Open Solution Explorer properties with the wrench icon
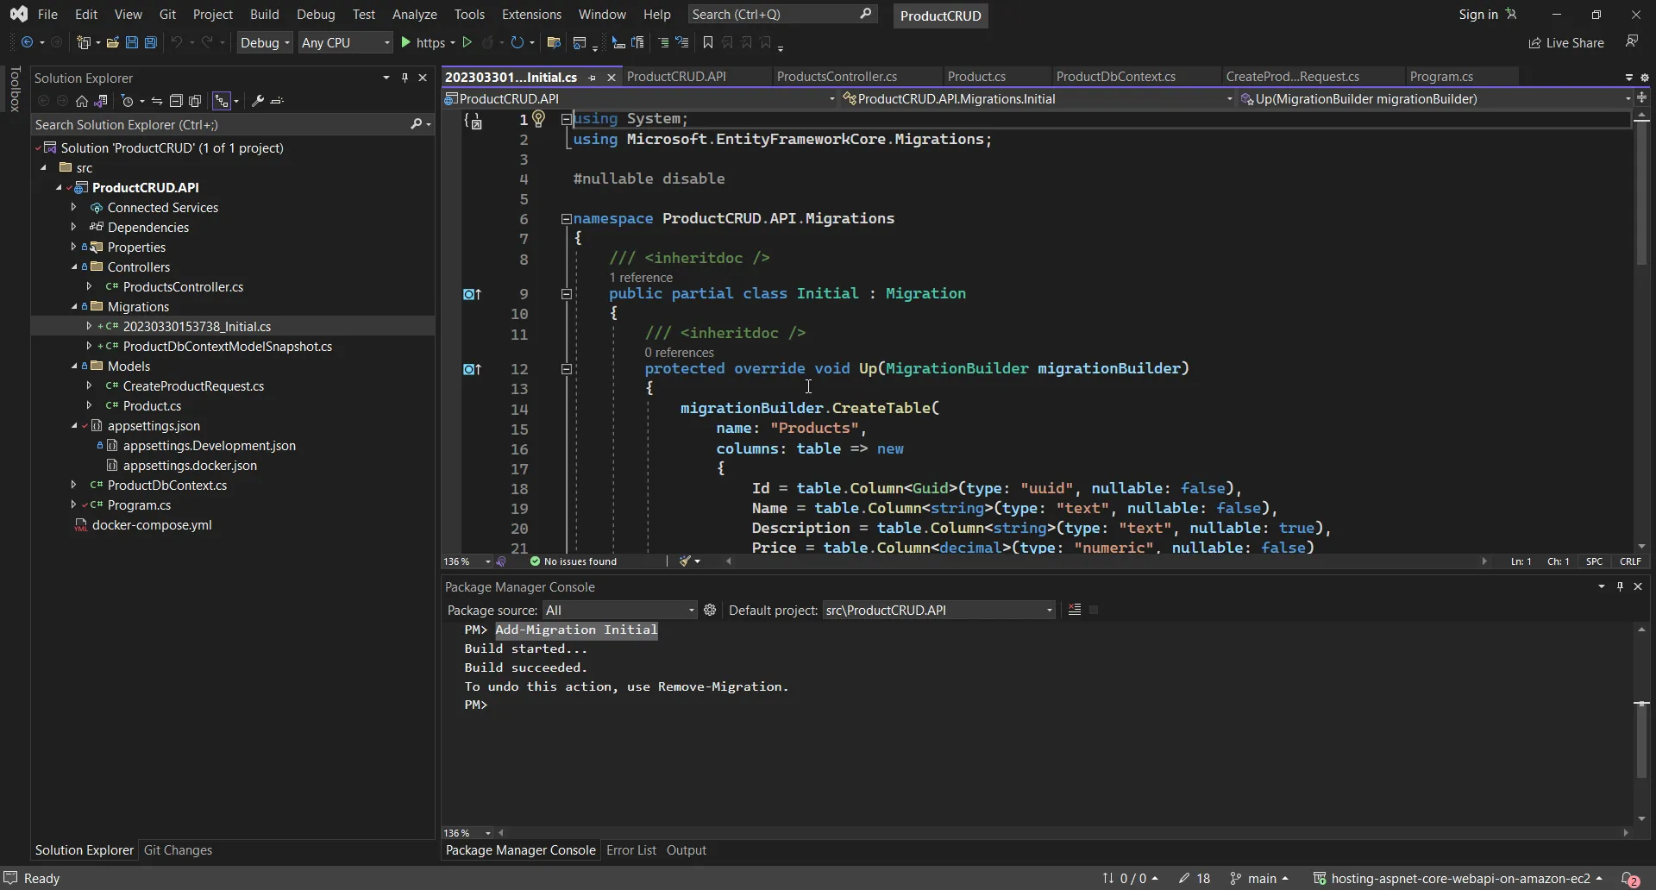Screen dimensions: 1656x890 257,101
